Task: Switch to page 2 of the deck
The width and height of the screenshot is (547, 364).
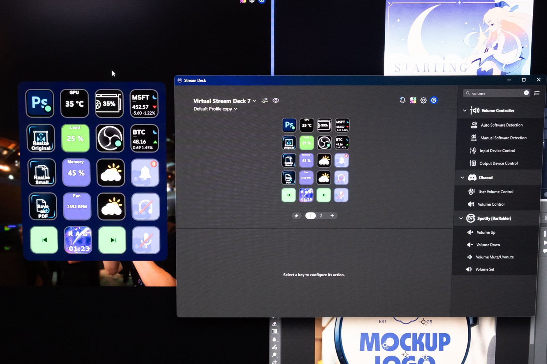Action: pyautogui.click(x=321, y=216)
